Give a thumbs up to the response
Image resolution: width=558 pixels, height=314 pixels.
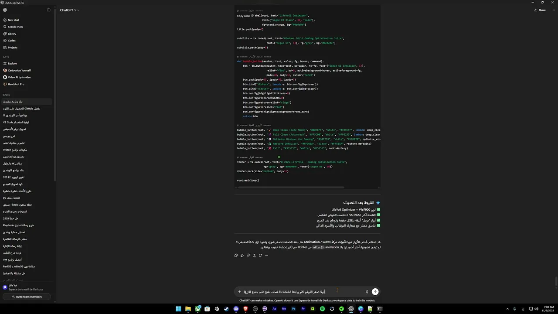[x=242, y=255]
